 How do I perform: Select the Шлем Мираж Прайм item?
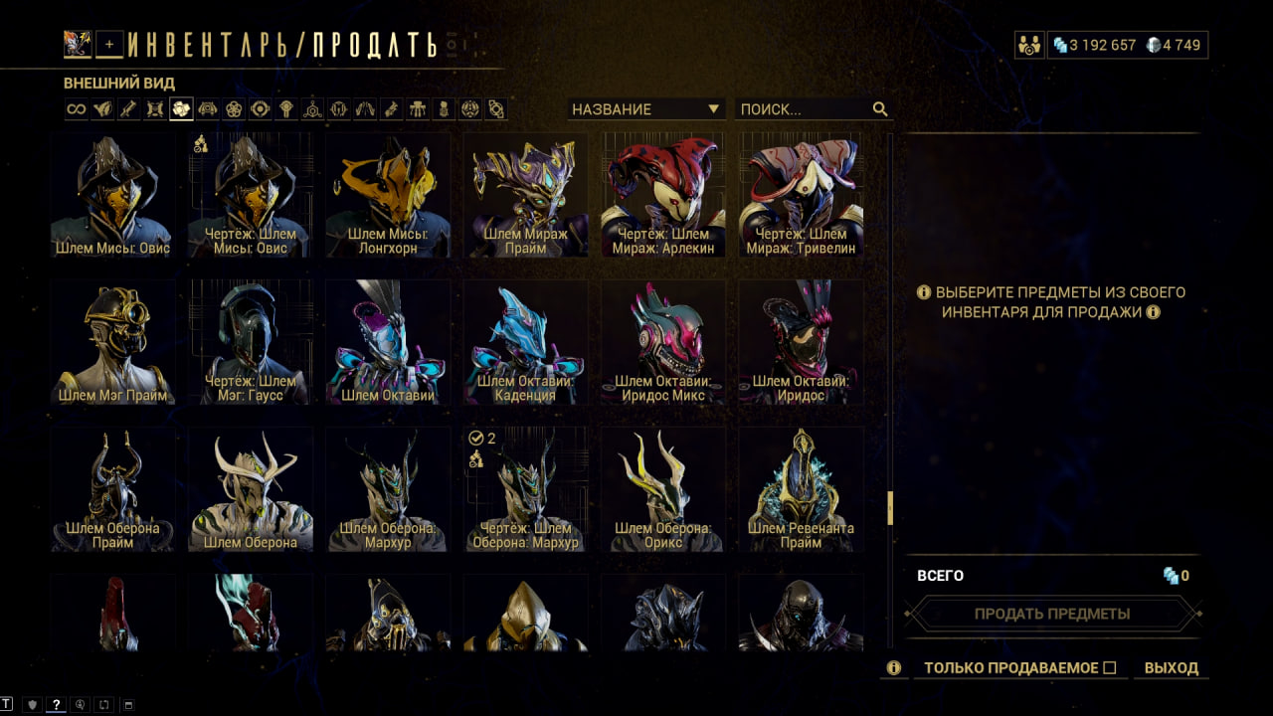[525, 196]
